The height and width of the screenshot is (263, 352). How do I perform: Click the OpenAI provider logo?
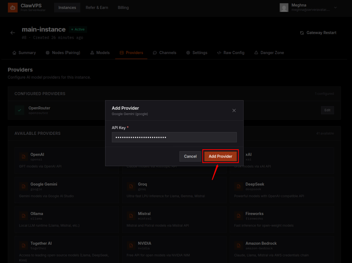click(x=23, y=157)
